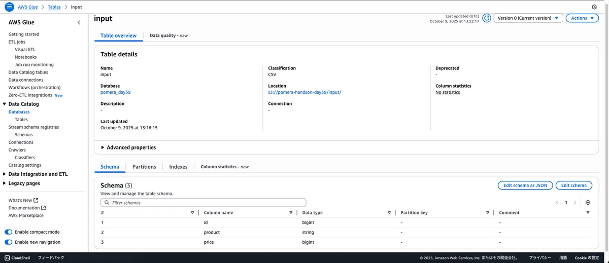Open Data Catalog tables in the sidebar

28,72
